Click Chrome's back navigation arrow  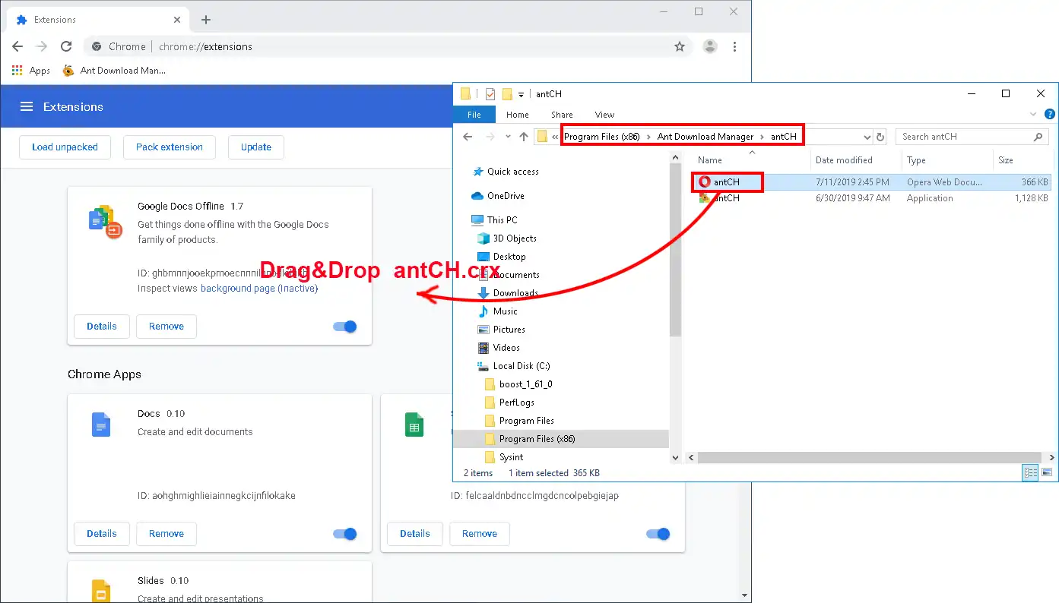tap(18, 46)
